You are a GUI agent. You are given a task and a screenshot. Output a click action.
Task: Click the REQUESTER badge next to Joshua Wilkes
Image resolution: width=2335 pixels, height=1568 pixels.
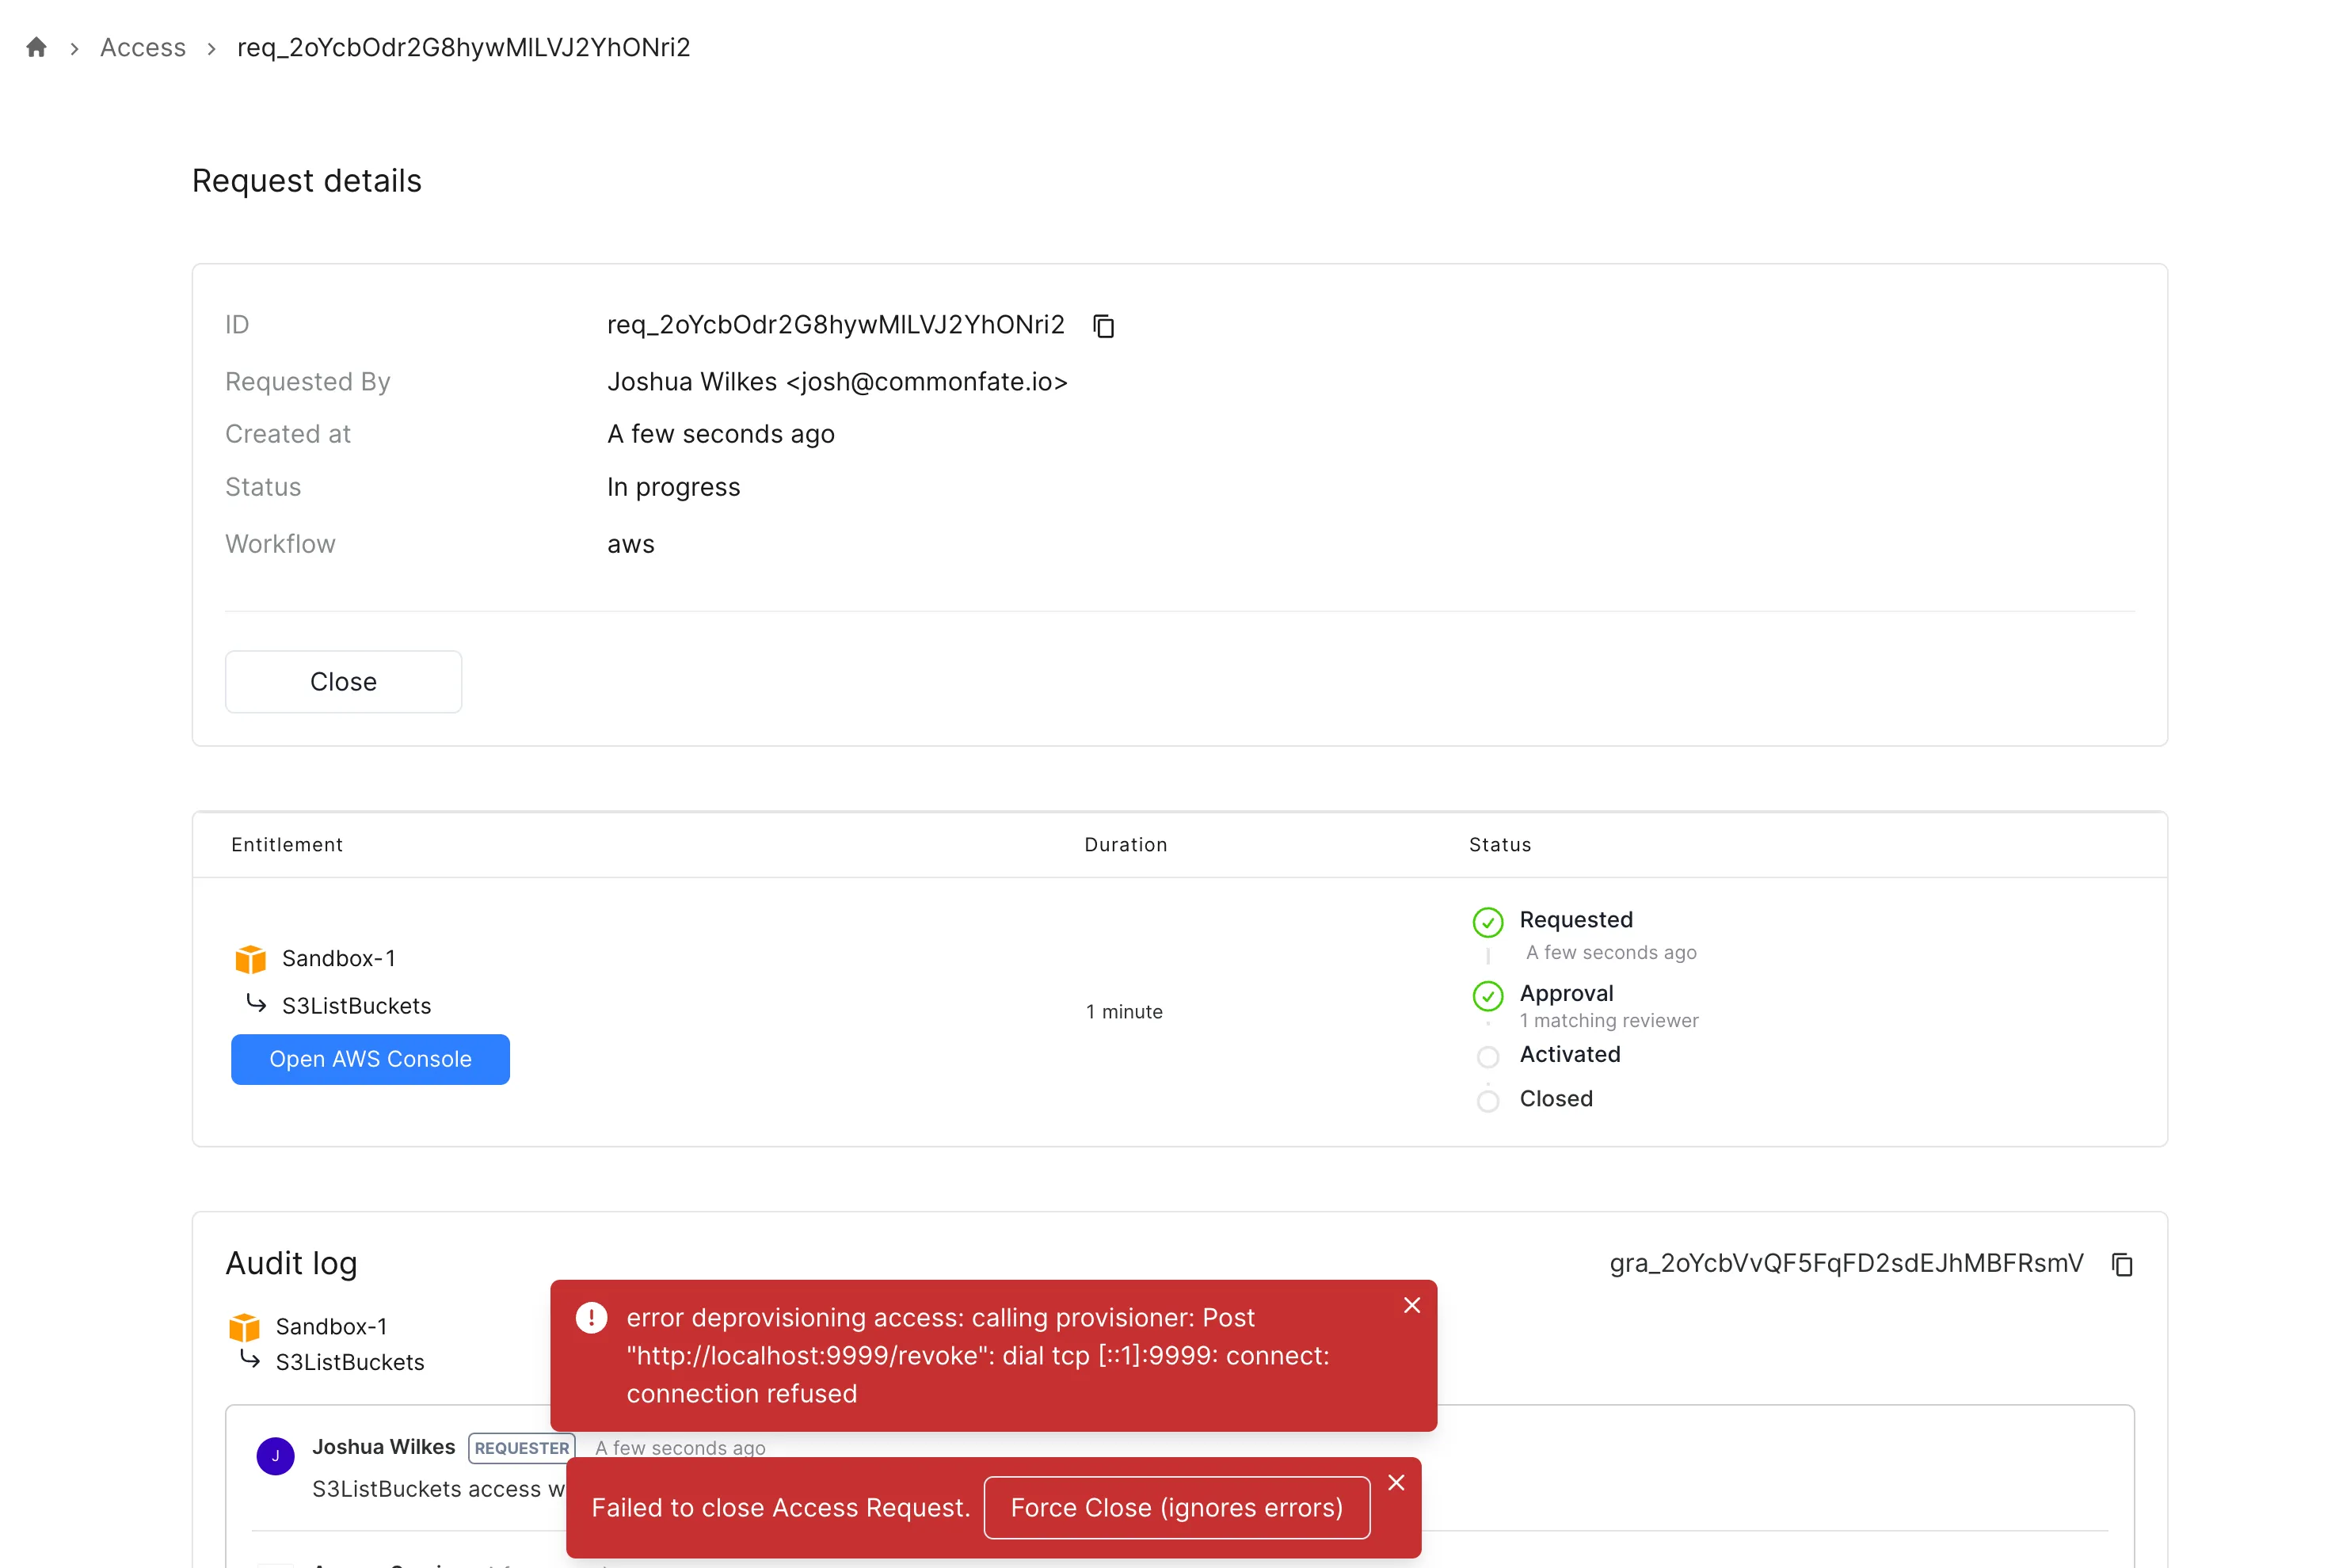pyautogui.click(x=521, y=1447)
